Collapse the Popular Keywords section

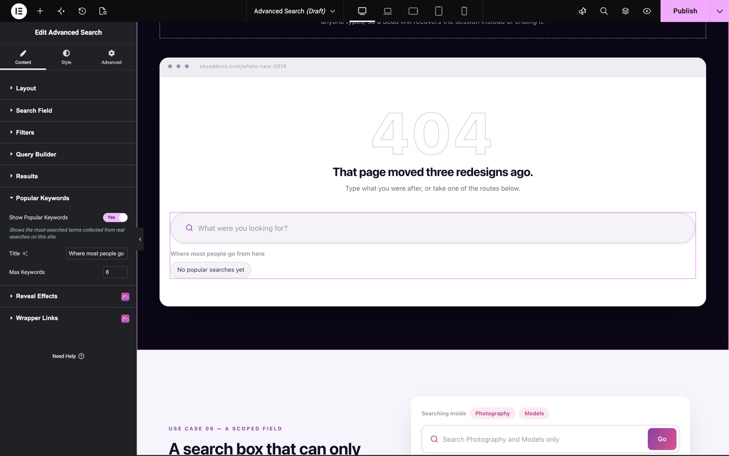click(x=68, y=198)
